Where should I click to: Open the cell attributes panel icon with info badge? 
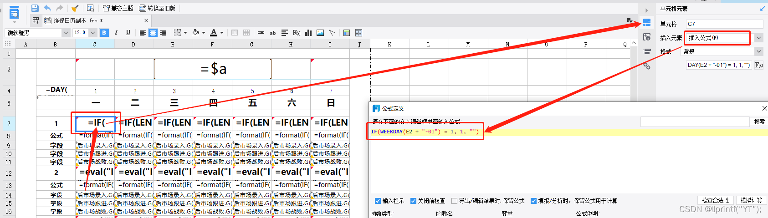[x=647, y=37]
